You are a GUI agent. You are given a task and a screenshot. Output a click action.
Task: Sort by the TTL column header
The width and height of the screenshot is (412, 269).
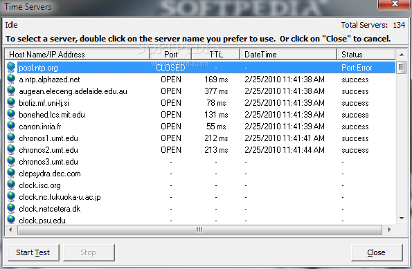tap(216, 55)
